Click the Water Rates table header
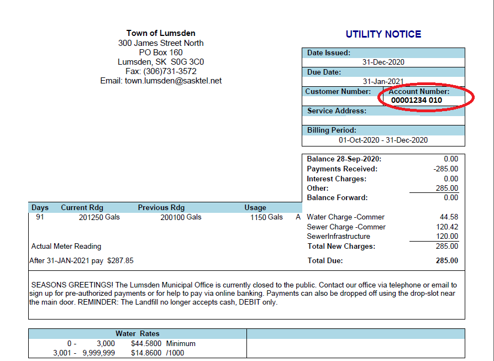This screenshot has width=494, height=361. pyautogui.click(x=137, y=334)
